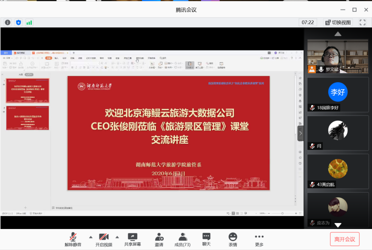Viewport: 372px width, 250px height.
Task: Open the Invite (邀请) icon
Action: (159, 239)
